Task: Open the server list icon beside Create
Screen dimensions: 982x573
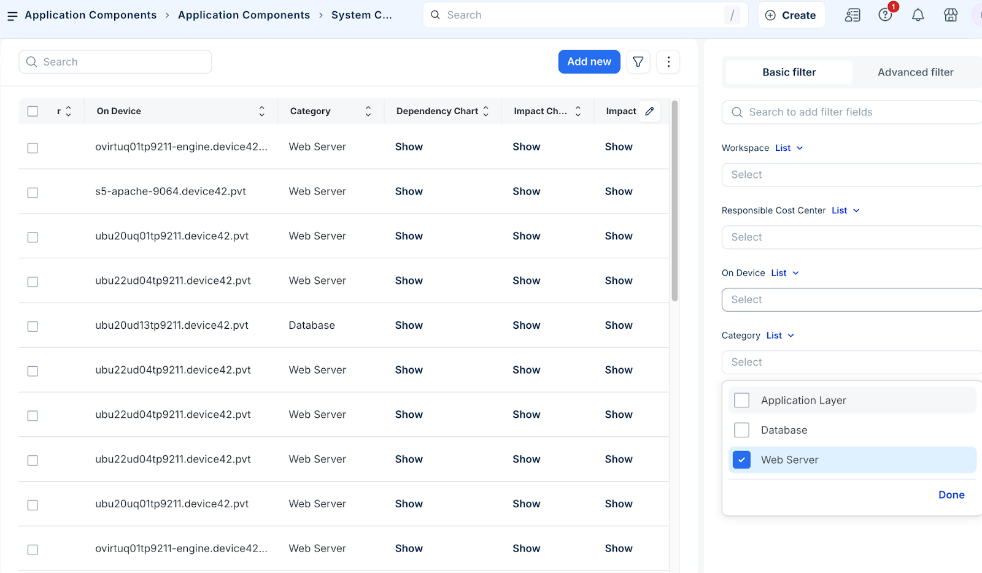Action: pyautogui.click(x=852, y=15)
